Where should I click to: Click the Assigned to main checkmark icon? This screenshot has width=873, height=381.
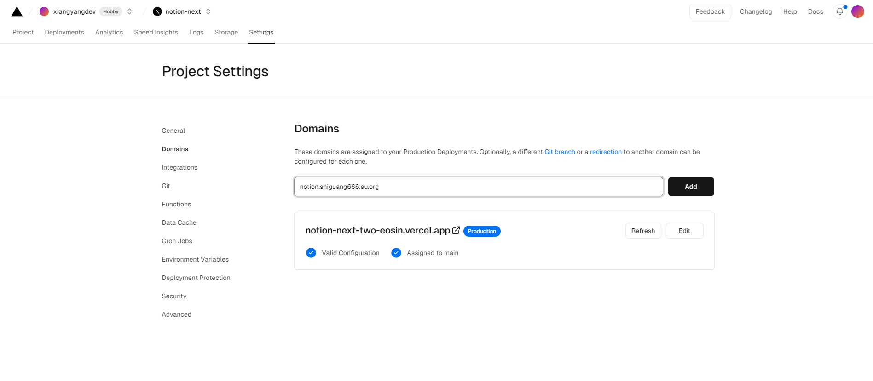396,253
